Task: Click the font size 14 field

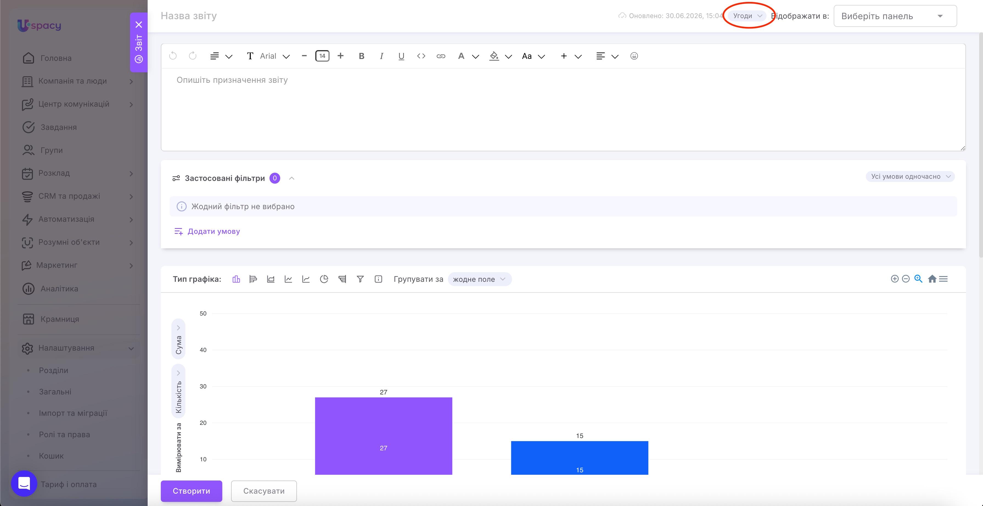Action: (x=322, y=56)
